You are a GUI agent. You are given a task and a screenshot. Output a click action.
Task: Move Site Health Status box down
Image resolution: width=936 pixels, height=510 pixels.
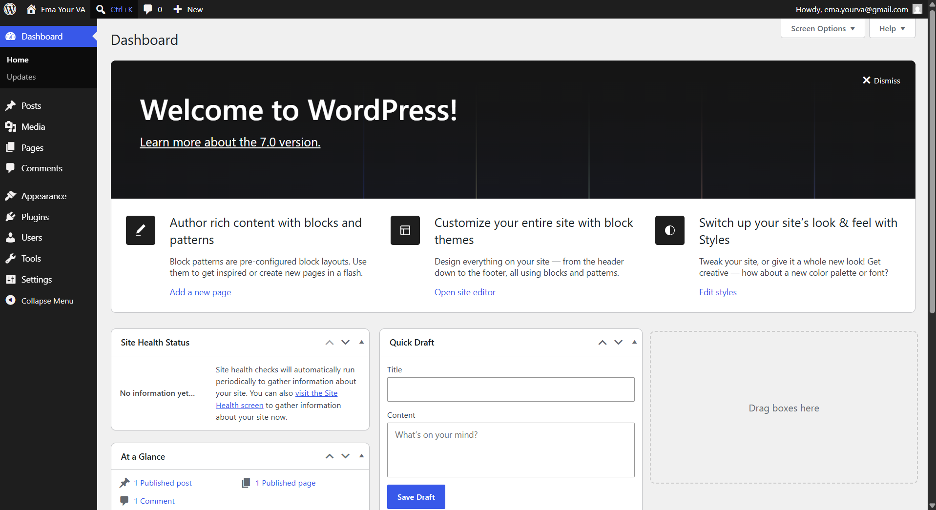click(x=346, y=343)
